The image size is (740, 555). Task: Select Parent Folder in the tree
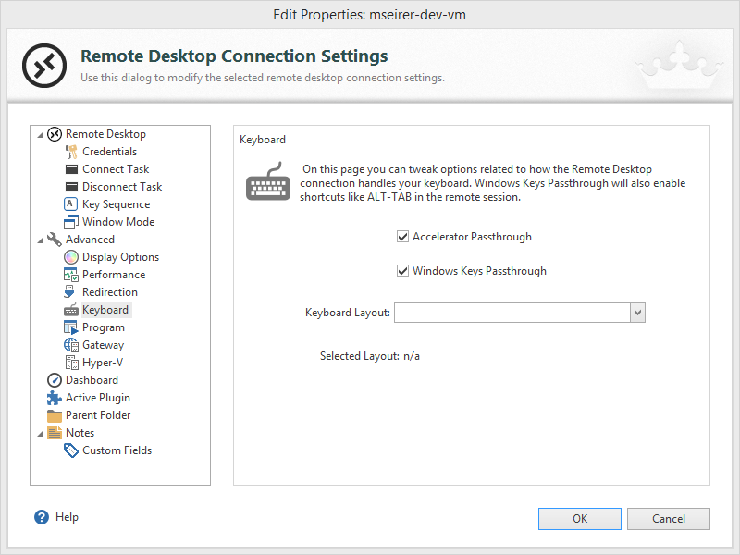pos(98,415)
